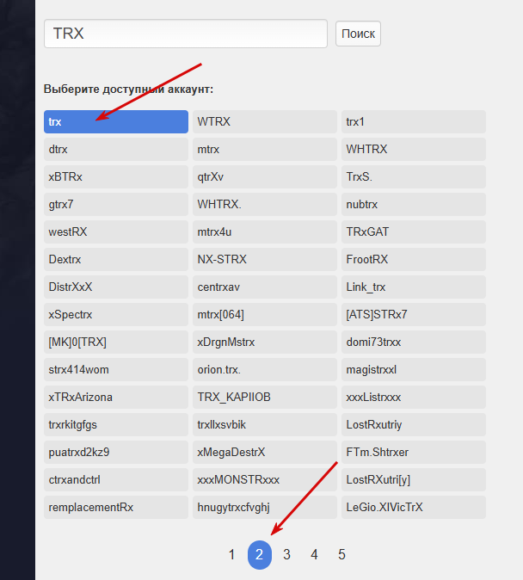
Task: Go to results page 1
Action: tap(232, 555)
